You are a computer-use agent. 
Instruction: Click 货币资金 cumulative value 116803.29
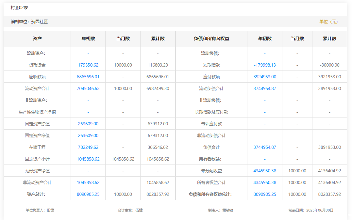click(158, 65)
